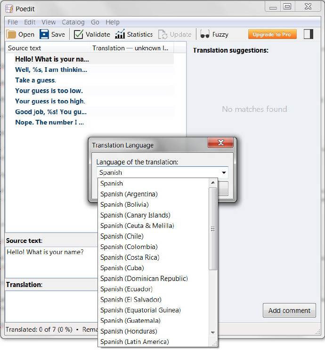Click the Poedit app icon in title bar
The height and width of the screenshot is (350, 325).
pyautogui.click(x=9, y=9)
